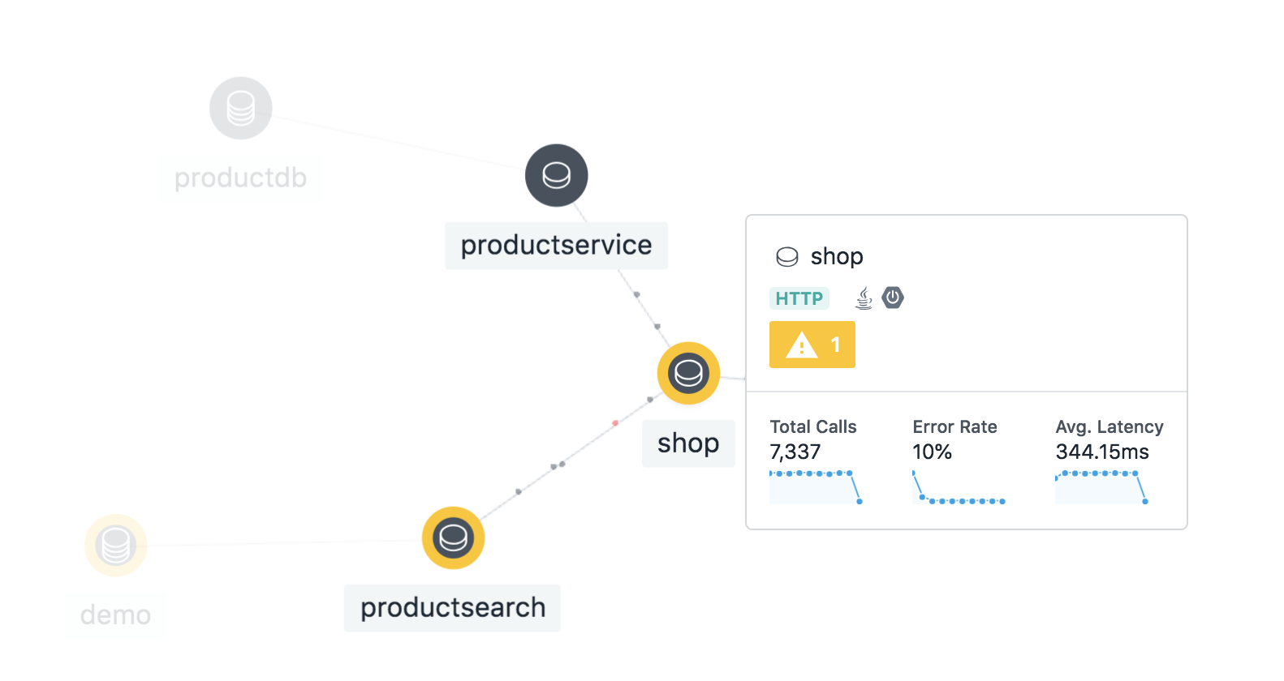Open the productservice label
The width and height of the screenshot is (1284, 681).
pyautogui.click(x=556, y=245)
